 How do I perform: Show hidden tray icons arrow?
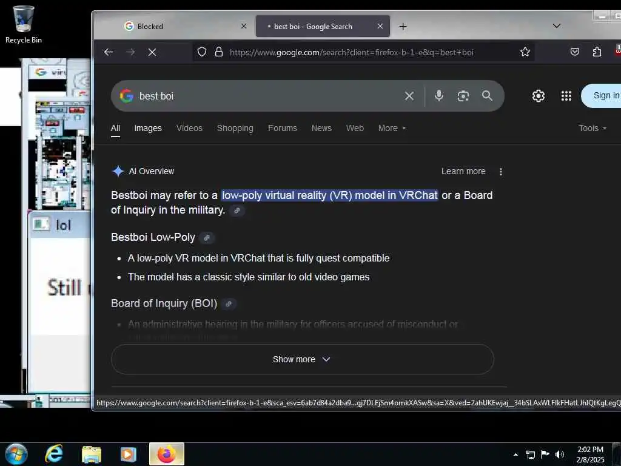(x=515, y=454)
